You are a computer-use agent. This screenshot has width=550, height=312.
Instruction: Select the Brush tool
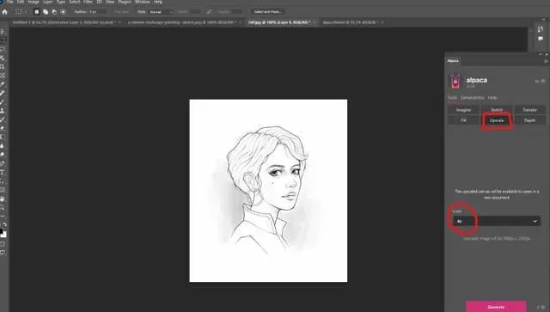tap(3, 101)
